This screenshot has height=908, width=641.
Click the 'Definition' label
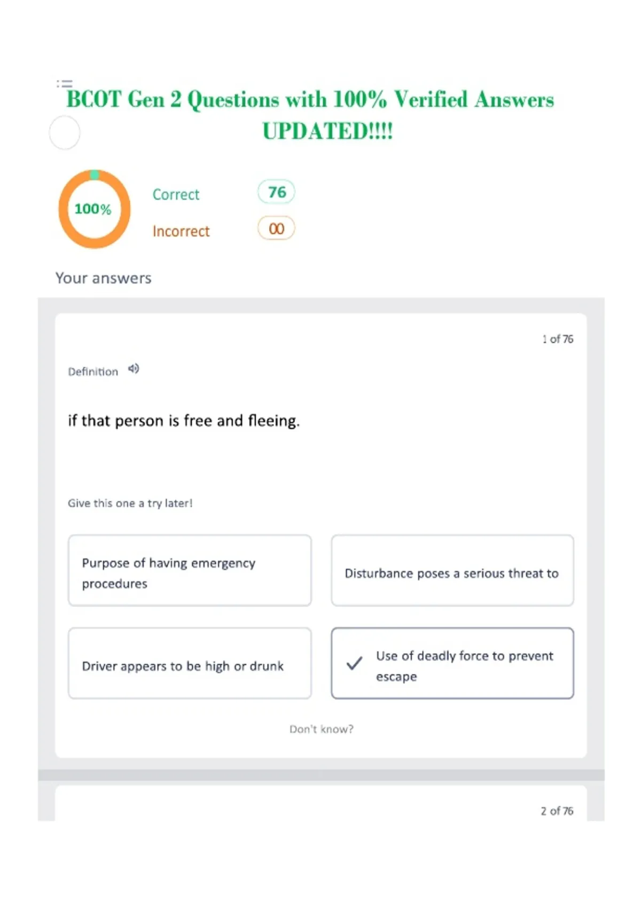(x=93, y=372)
